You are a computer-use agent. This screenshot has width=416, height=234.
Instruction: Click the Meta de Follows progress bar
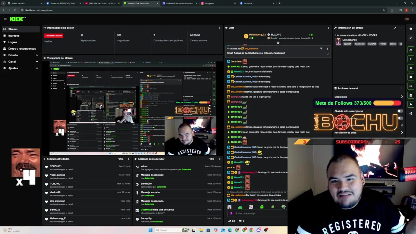point(387,103)
